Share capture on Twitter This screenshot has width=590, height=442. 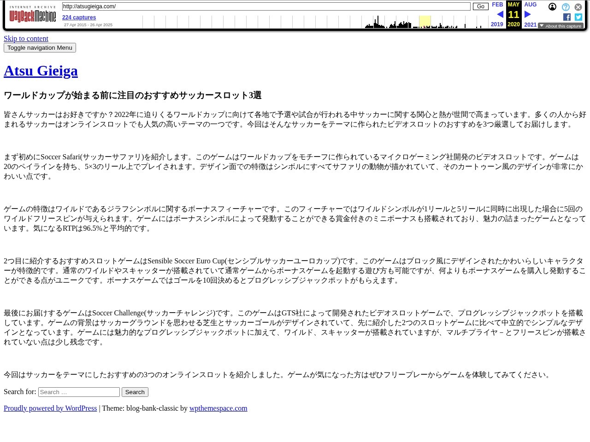click(578, 17)
